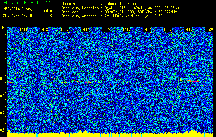The width and height of the screenshot is (216, 137).
Task: Click the 1418 time marker
Action: (168, 29)
